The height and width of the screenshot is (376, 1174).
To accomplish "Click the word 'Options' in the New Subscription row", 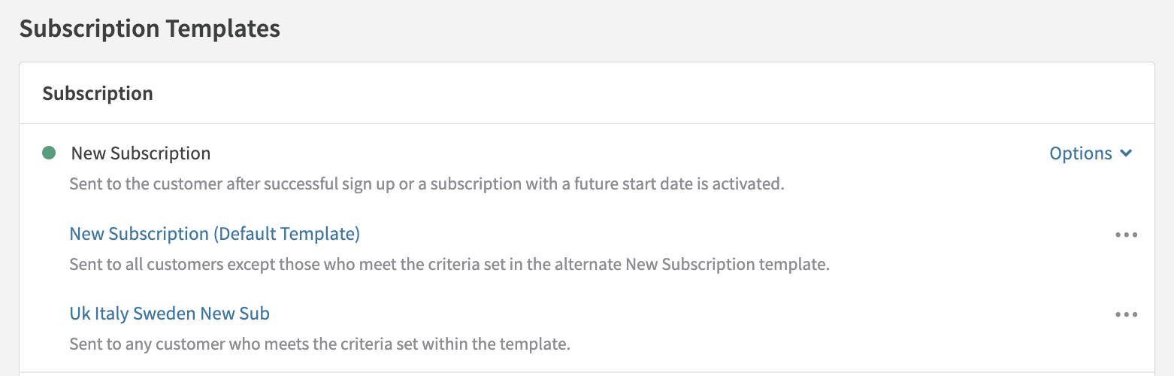I will click(x=1080, y=153).
